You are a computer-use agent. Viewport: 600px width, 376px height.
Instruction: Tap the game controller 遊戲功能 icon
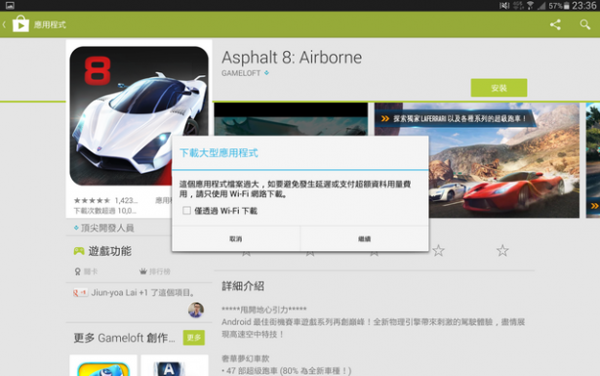[79, 251]
